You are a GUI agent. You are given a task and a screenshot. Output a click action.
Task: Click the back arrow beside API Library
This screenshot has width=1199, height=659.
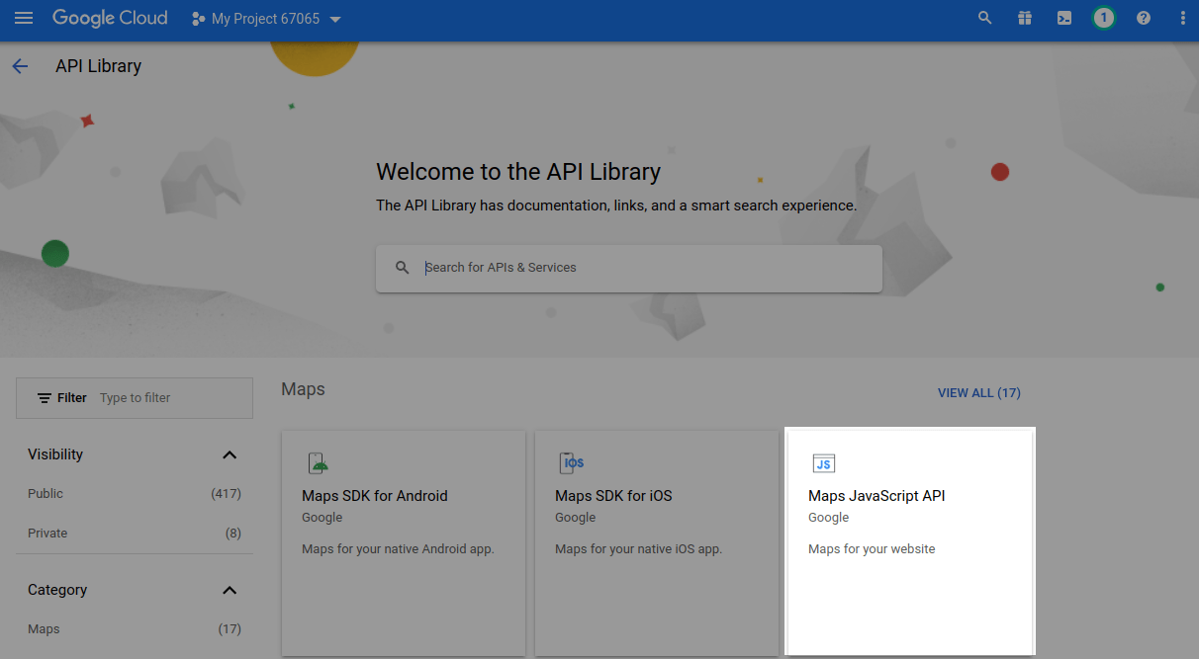point(20,66)
